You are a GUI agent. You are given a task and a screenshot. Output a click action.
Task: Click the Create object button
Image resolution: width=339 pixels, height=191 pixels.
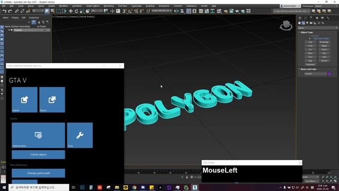38,154
